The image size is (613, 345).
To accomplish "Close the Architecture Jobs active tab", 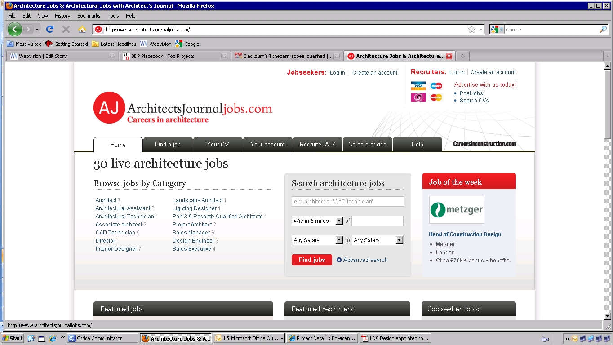I will pos(449,56).
